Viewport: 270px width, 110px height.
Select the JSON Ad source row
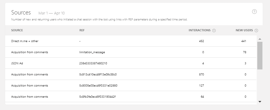(131, 63)
